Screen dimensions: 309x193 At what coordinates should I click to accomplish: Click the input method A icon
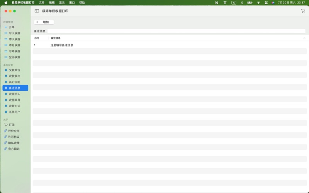234,3
